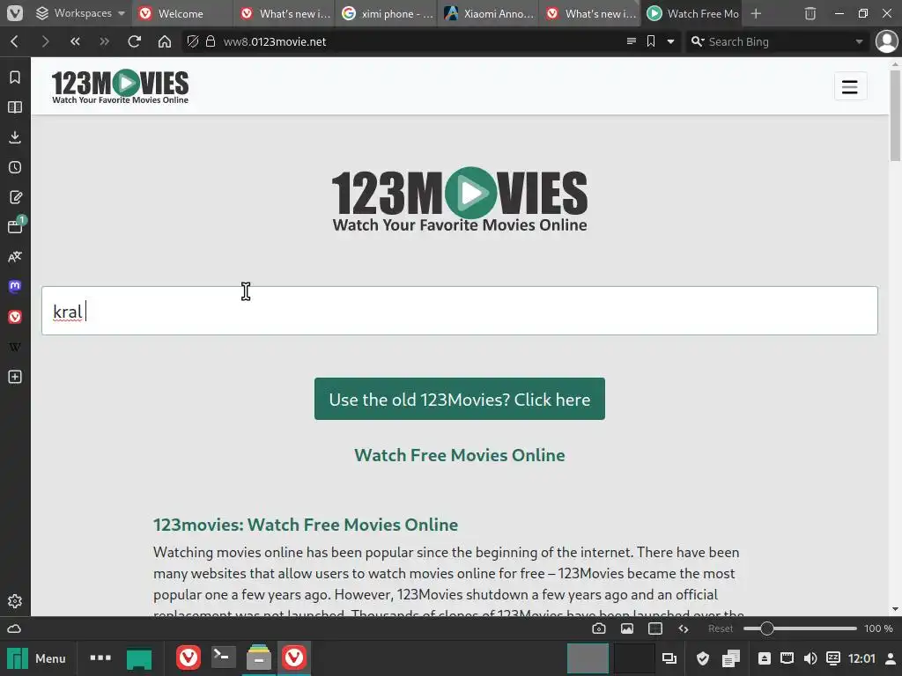Go back to the previous page
This screenshot has width=902, height=676.
(x=15, y=41)
